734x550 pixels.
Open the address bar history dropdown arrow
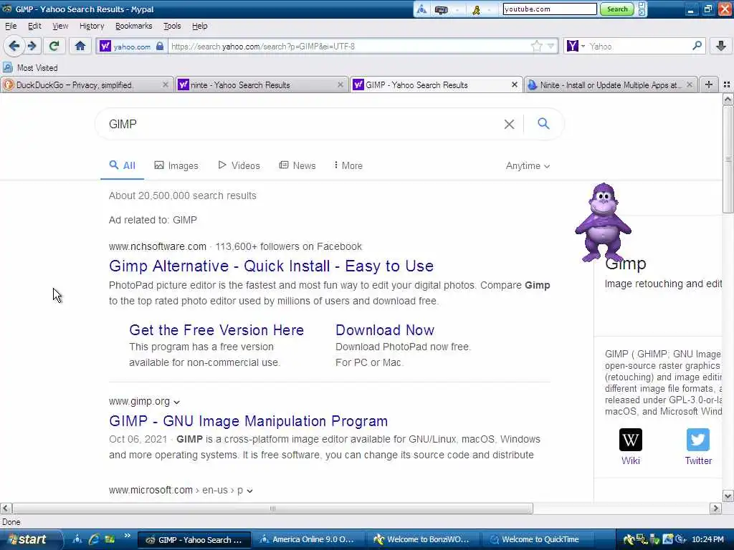tap(551, 47)
